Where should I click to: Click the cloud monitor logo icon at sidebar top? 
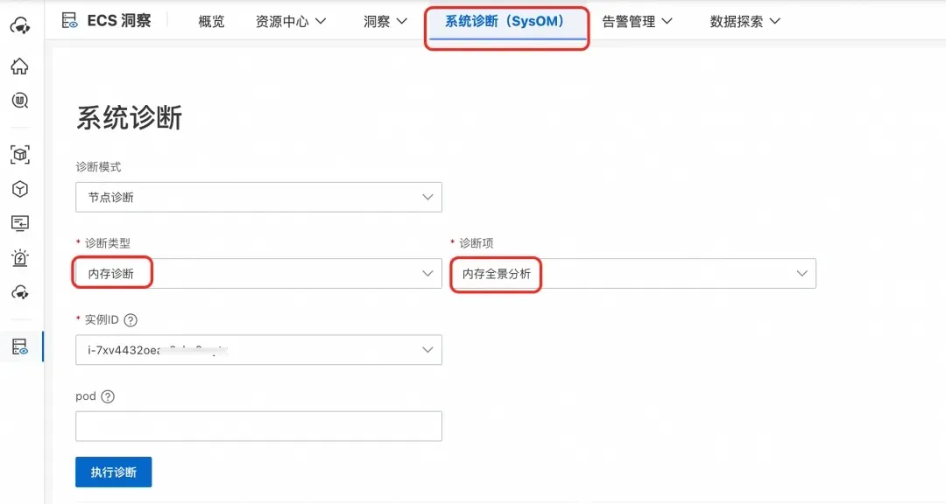[x=19, y=25]
